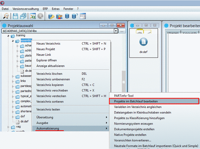Select Dokumentenprojekte erstellen entry
This screenshot has height=149, width=200.
click(x=155, y=129)
